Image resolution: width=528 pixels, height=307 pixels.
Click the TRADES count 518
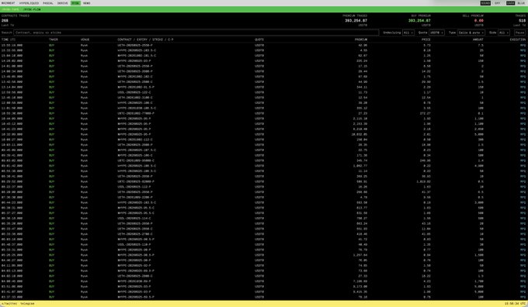point(522,20)
